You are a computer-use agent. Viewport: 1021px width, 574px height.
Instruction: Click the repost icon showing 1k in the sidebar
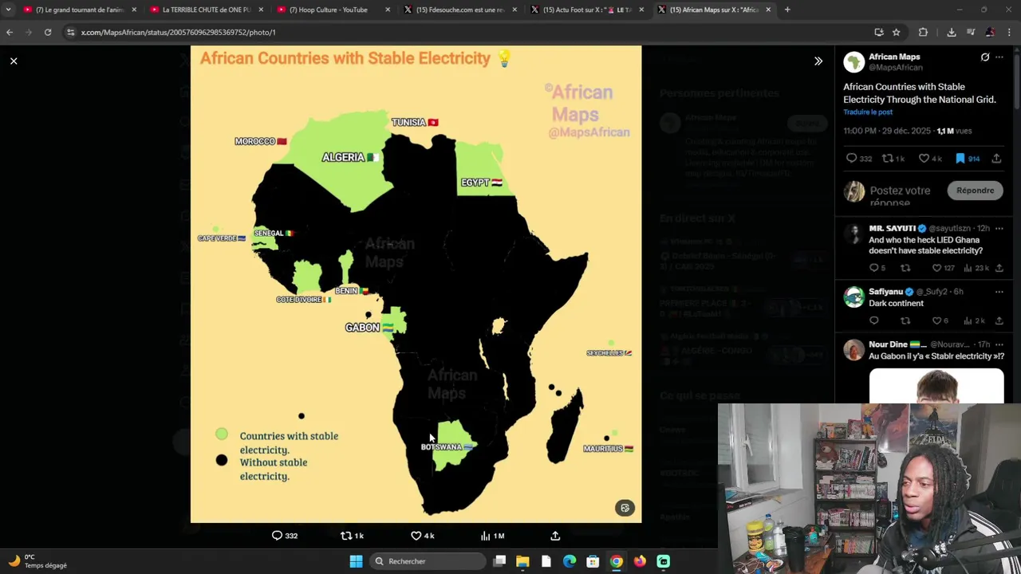click(x=887, y=159)
